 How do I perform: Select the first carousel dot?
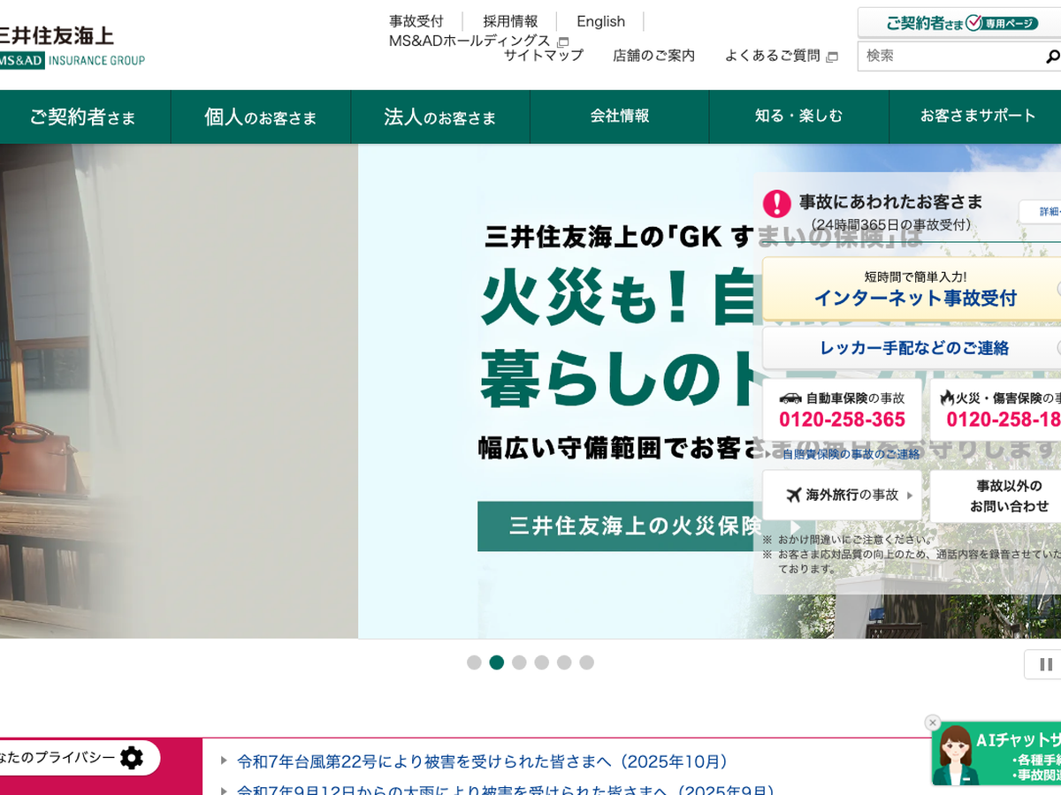click(474, 662)
